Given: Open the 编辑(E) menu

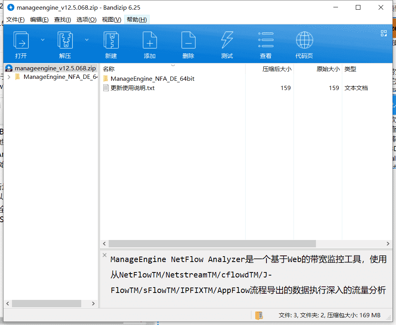Looking at the screenshot, I should tap(39, 20).
